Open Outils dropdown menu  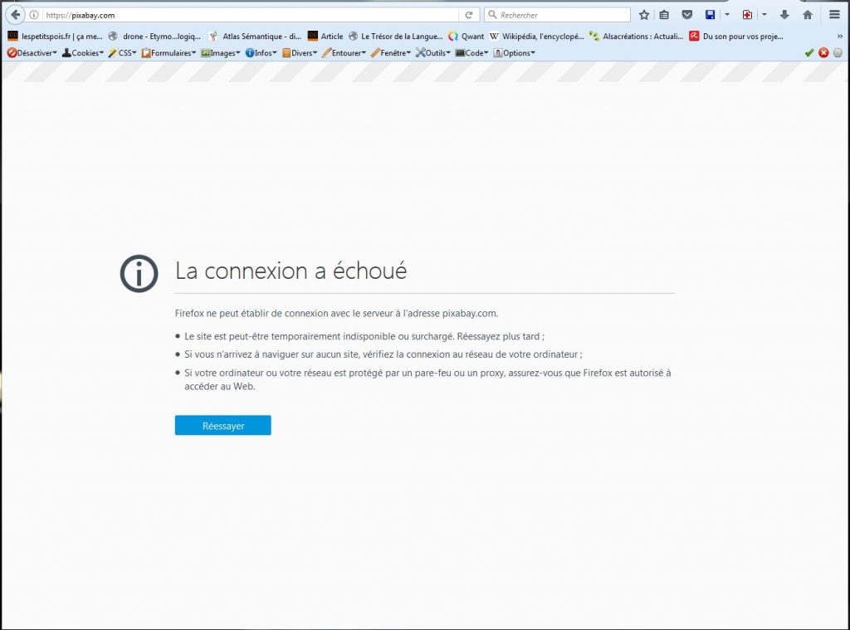(x=433, y=52)
